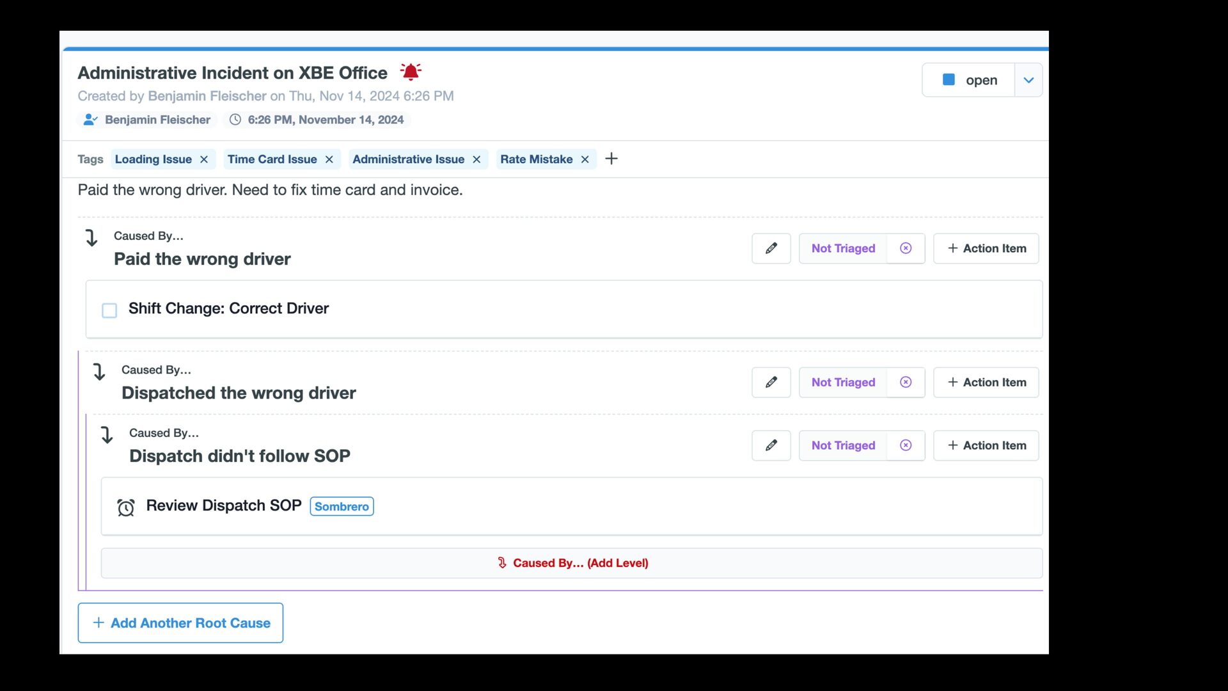Check the 'Shift Change: Correct Driver' checkbox
The image size is (1228, 691).
tap(109, 310)
